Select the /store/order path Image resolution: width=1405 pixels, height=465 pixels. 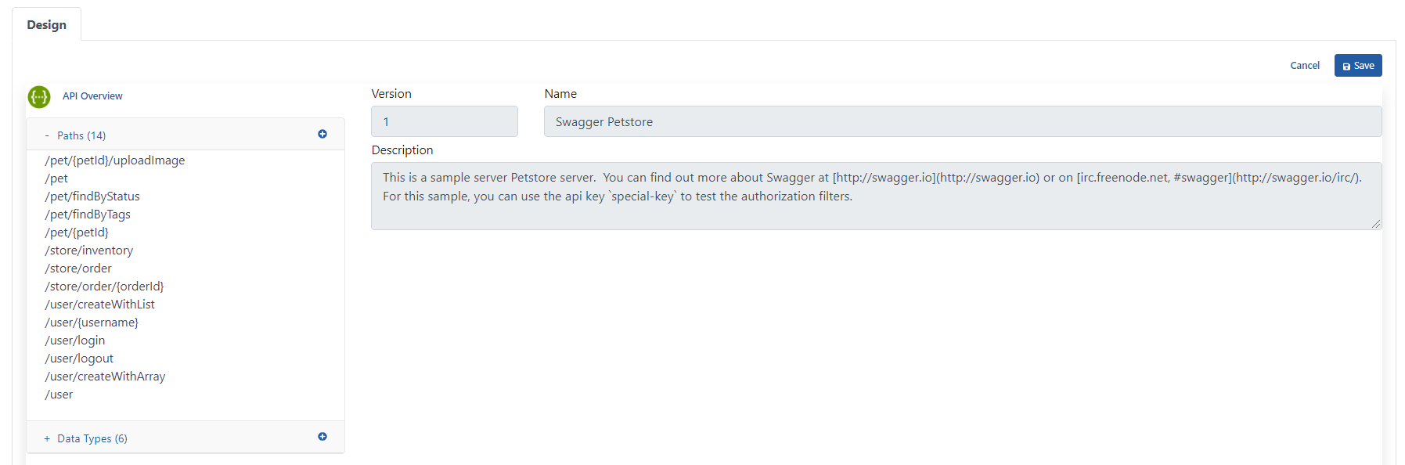point(78,269)
